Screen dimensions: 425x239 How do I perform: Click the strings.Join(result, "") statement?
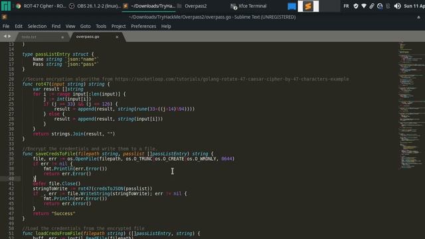(x=83, y=134)
